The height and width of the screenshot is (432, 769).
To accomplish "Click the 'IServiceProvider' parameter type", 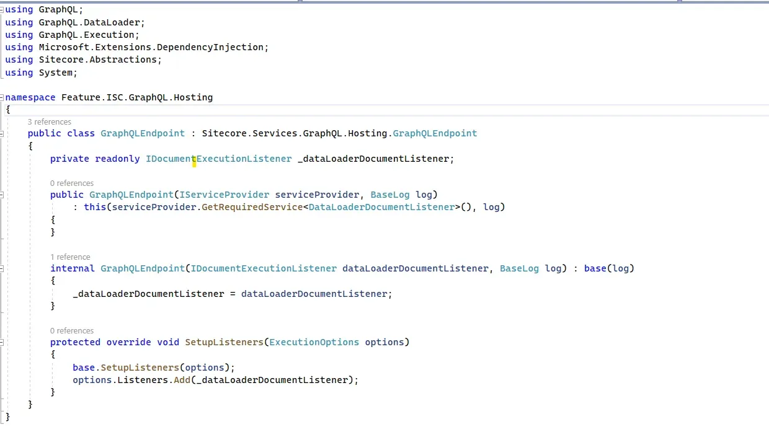I will pos(224,195).
